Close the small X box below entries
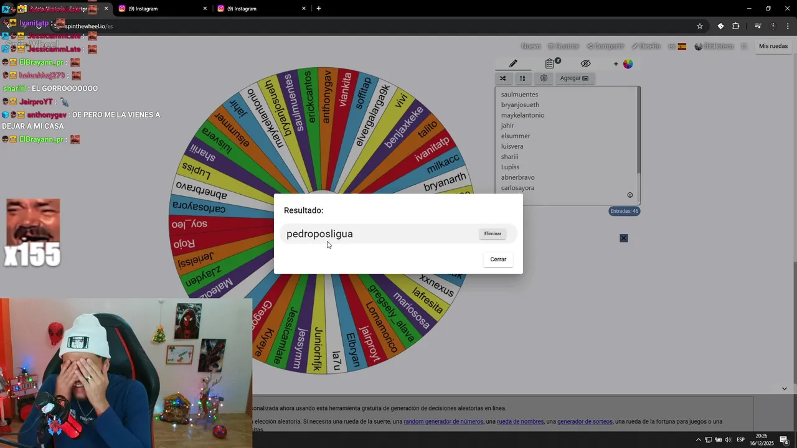The height and width of the screenshot is (448, 797). point(624,238)
